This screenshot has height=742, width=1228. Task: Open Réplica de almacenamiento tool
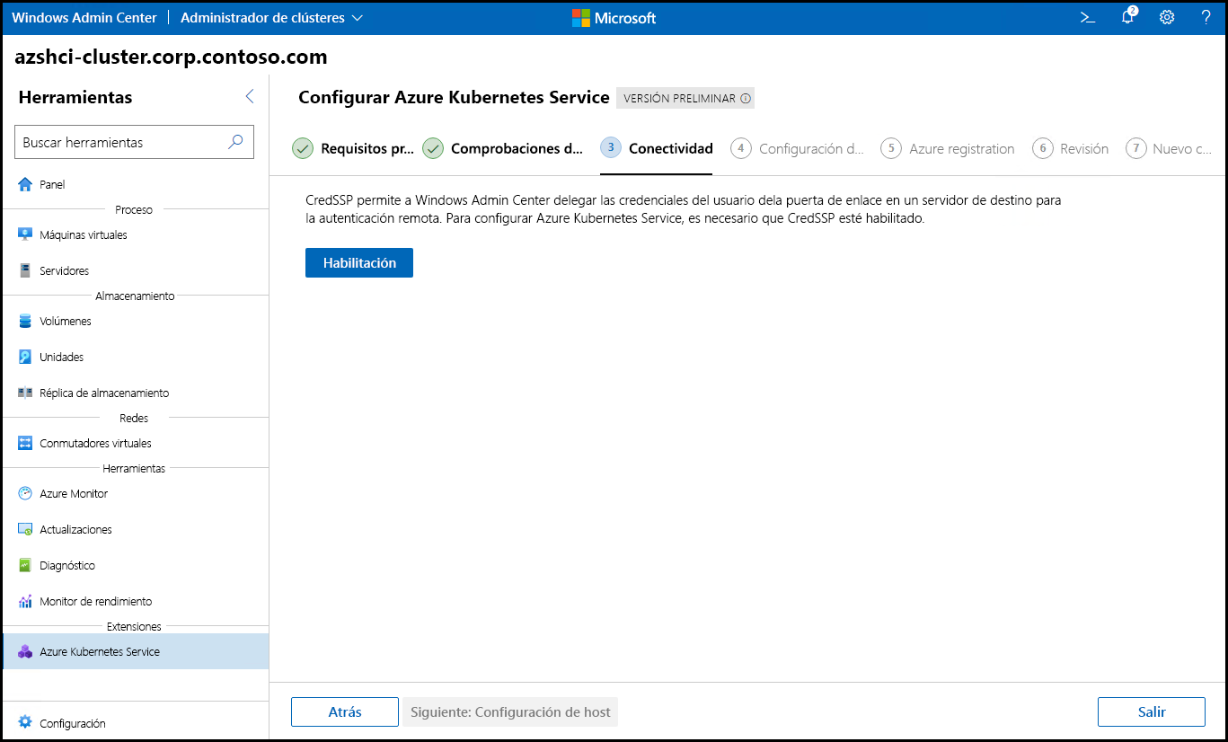click(136, 393)
